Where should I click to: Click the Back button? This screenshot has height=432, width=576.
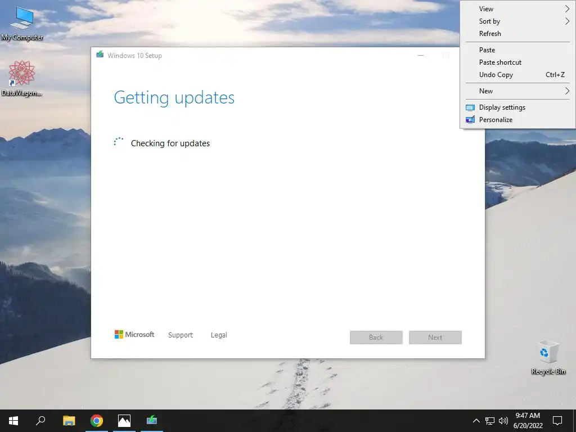376,337
